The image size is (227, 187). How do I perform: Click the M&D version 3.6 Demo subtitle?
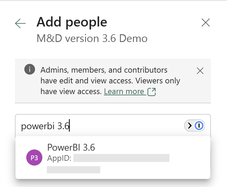92,38
